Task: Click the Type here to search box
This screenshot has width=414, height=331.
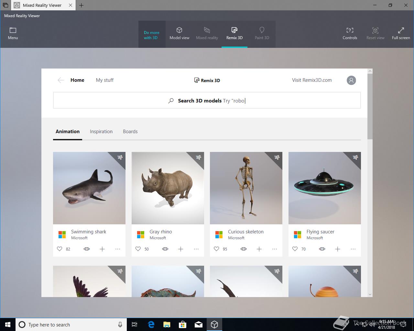Action: click(71, 325)
